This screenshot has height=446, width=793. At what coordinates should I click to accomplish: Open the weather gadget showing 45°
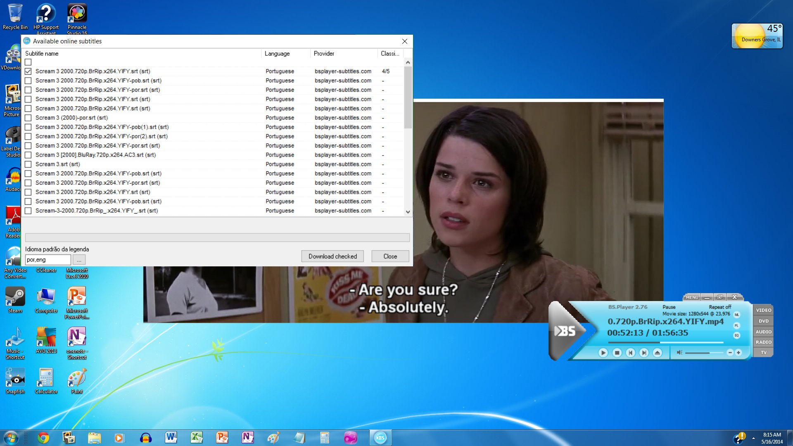pyautogui.click(x=757, y=36)
